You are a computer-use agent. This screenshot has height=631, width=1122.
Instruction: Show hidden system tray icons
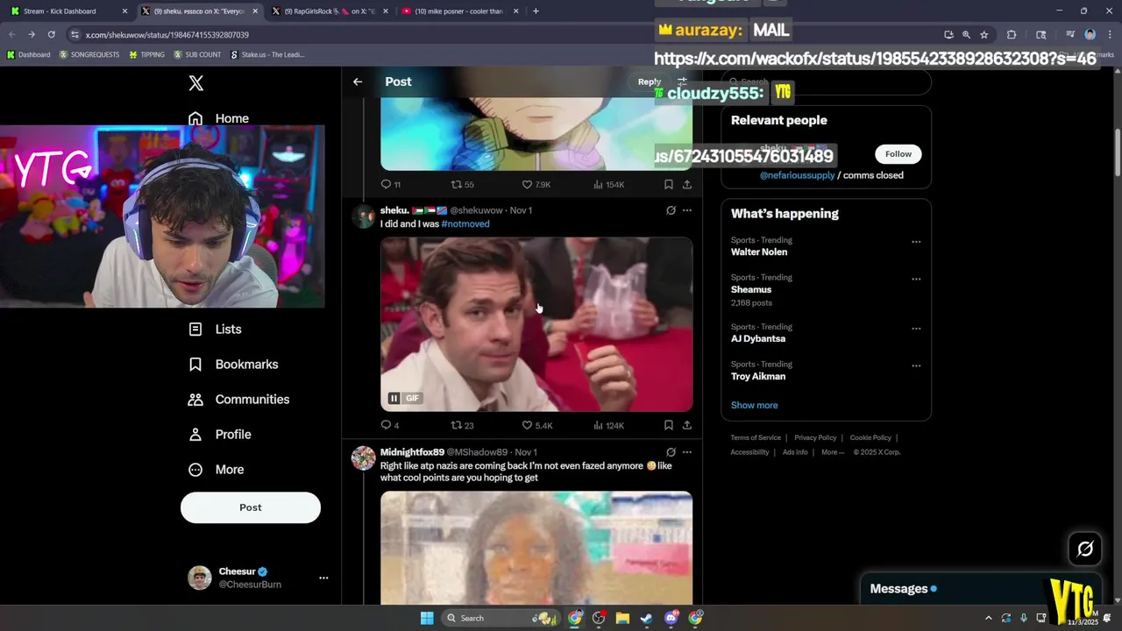click(988, 618)
